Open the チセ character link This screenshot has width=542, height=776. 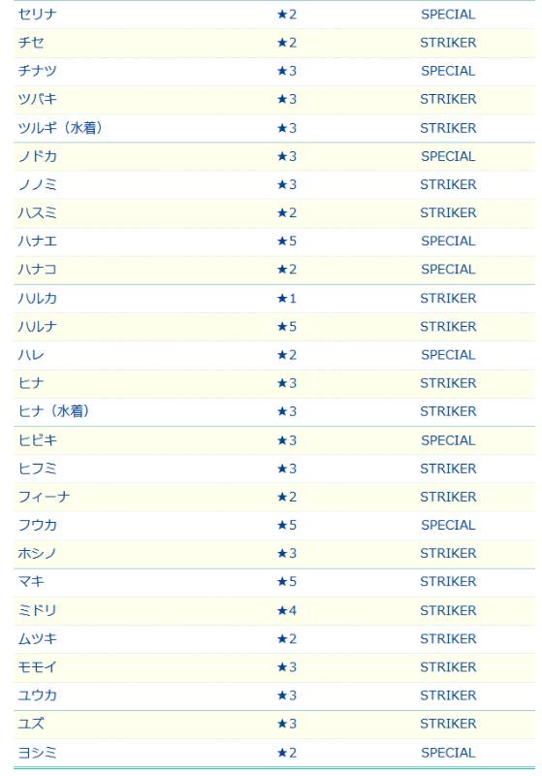(31, 43)
